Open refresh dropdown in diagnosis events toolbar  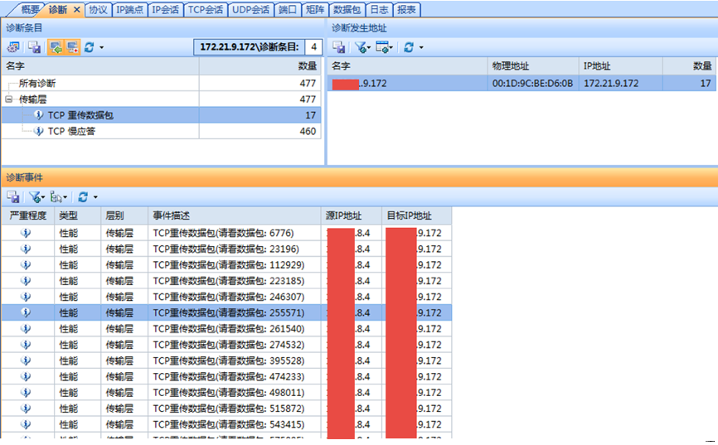tap(95, 197)
